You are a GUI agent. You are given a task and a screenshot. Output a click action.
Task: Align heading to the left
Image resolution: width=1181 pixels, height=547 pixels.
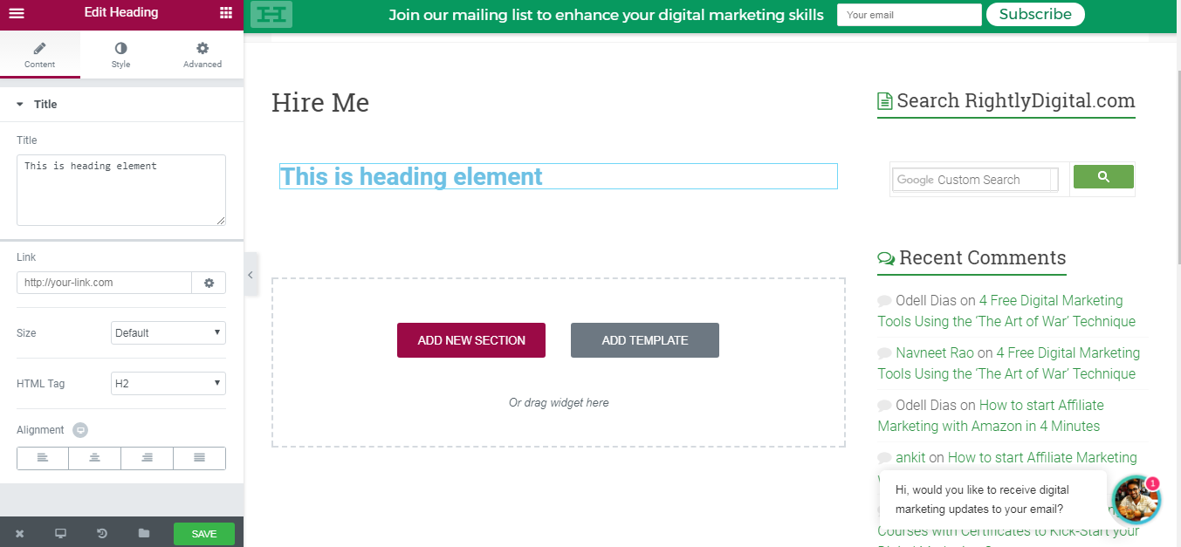pyautogui.click(x=43, y=458)
